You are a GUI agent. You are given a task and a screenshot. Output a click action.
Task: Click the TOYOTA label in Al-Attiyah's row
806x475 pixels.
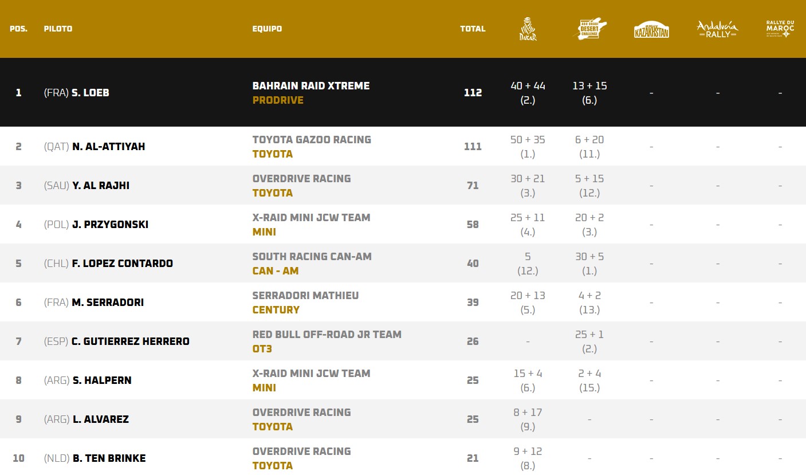(x=273, y=154)
